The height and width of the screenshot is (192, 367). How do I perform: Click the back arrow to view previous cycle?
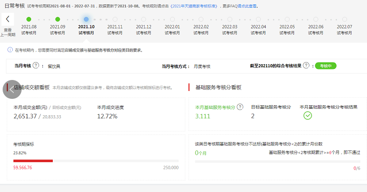(x=8, y=19)
